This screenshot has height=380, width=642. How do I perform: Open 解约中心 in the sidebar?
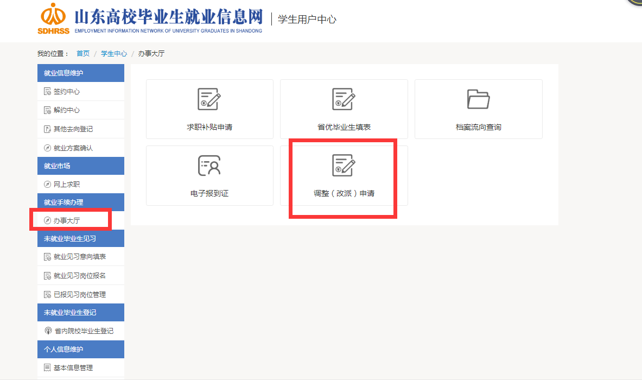click(66, 110)
